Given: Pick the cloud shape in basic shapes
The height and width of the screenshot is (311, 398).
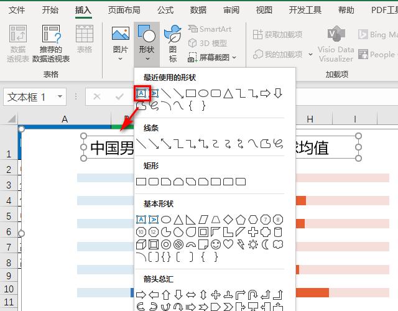Looking at the screenshot, I should [278, 244].
